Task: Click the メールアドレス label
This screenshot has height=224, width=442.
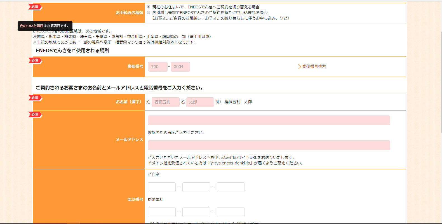Action: (130, 140)
